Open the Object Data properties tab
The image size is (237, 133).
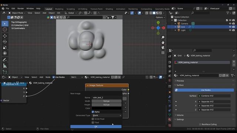click(x=170, y=115)
